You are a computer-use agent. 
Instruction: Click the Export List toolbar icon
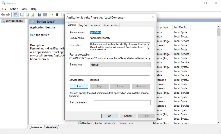pyautogui.click(x=33, y=15)
